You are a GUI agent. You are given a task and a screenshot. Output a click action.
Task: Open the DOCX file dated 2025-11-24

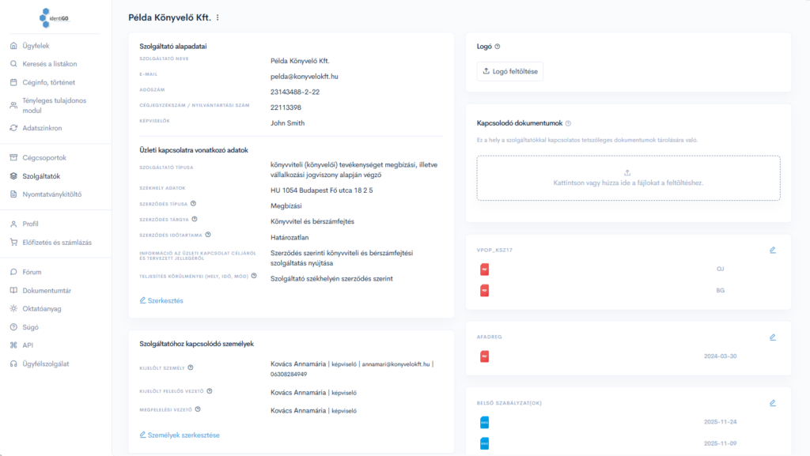(x=485, y=423)
